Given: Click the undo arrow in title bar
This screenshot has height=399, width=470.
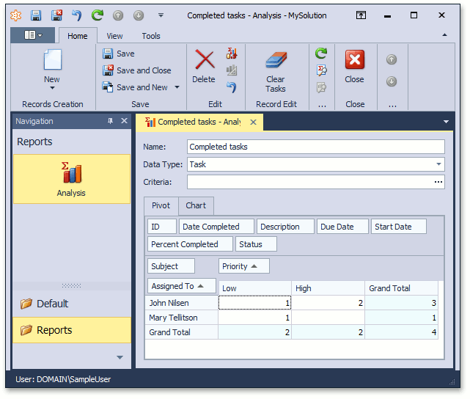Looking at the screenshot, I should (x=76, y=15).
